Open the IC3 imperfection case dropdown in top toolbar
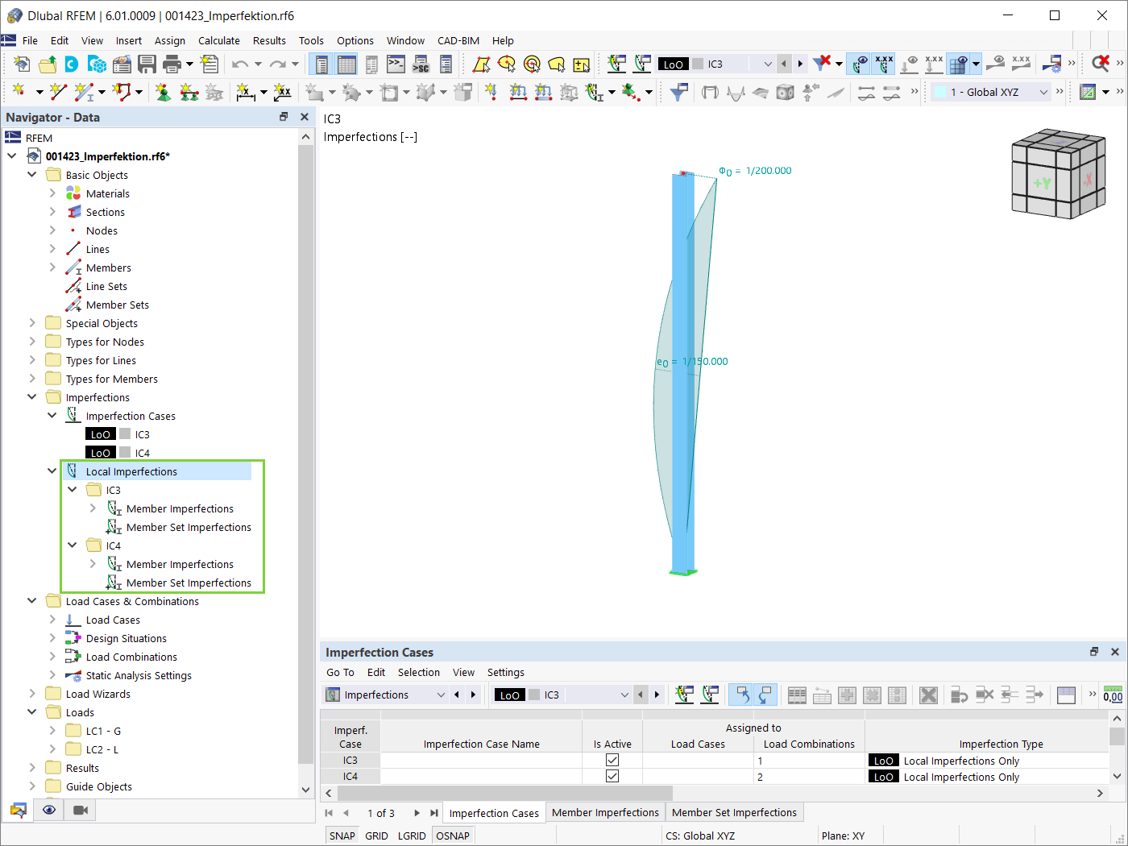This screenshot has width=1128, height=846. [x=767, y=64]
